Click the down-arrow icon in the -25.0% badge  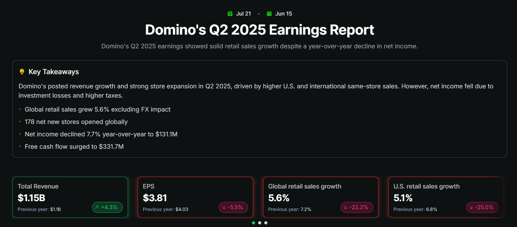(x=471, y=207)
